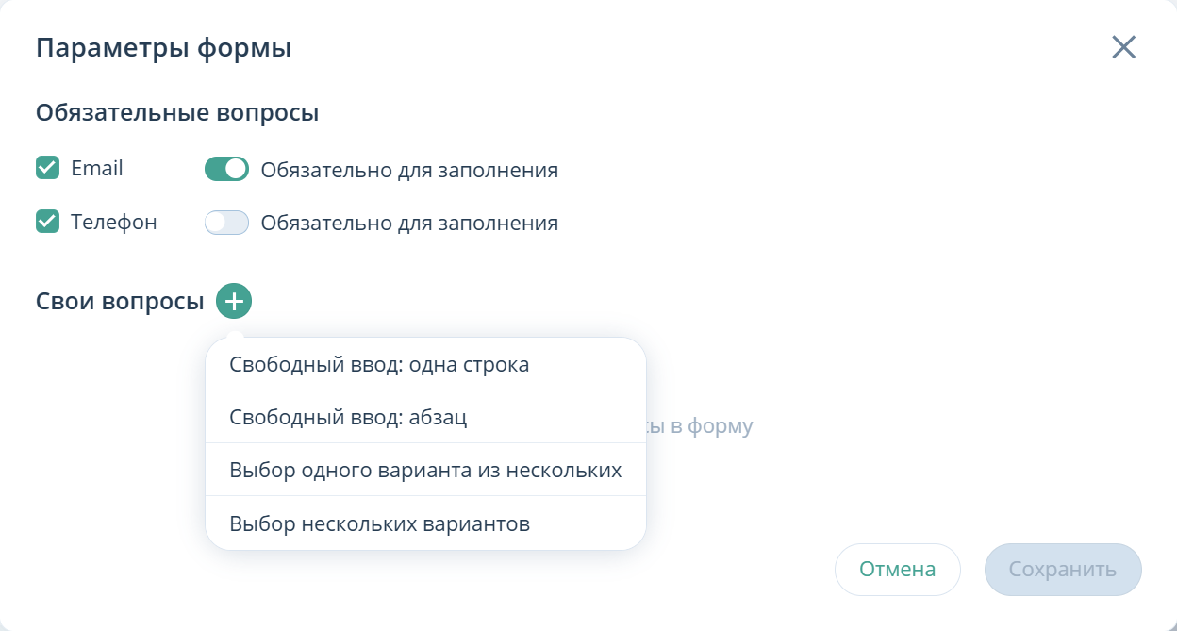Click the Сохранить button

tap(1063, 569)
